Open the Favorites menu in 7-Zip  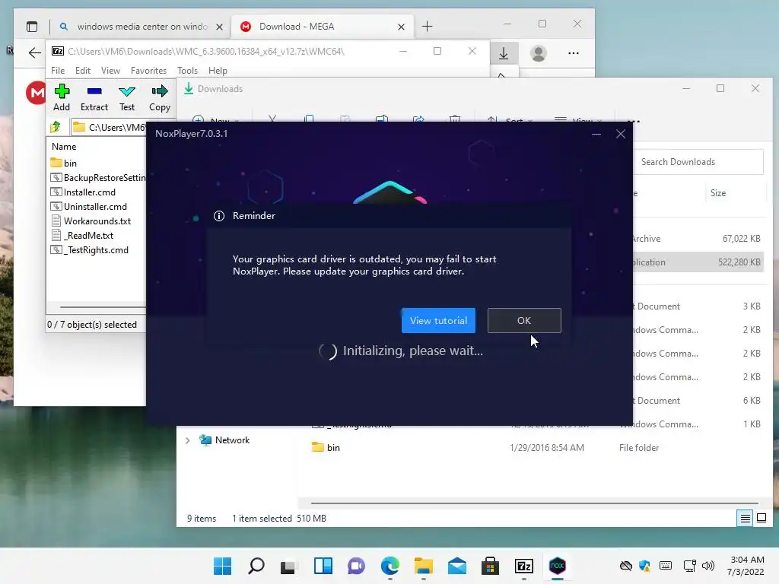point(148,71)
